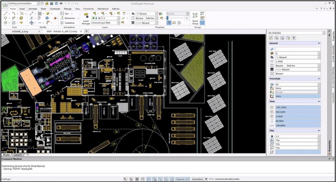Expand the No Selection dropdown
The height and width of the screenshot is (182, 336).
(x=324, y=33)
